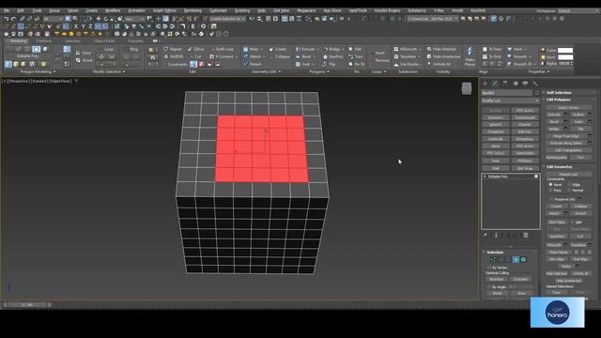Click the Repeat Last button
601x338 pixels.
568,175
